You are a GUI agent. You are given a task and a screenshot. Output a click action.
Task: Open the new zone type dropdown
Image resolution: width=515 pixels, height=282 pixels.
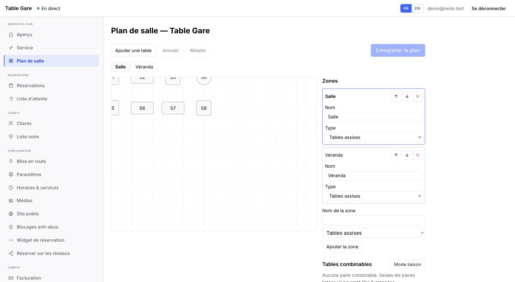(x=374, y=233)
